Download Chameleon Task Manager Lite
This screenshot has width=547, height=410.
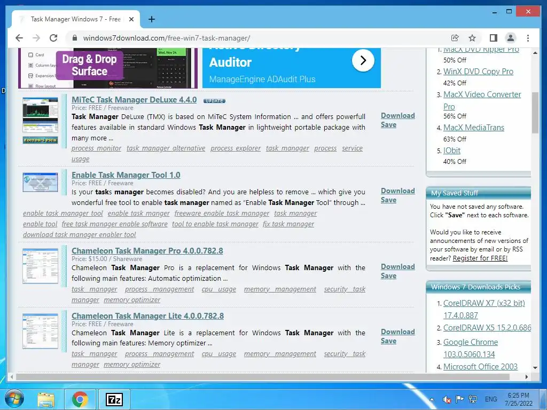(397, 332)
